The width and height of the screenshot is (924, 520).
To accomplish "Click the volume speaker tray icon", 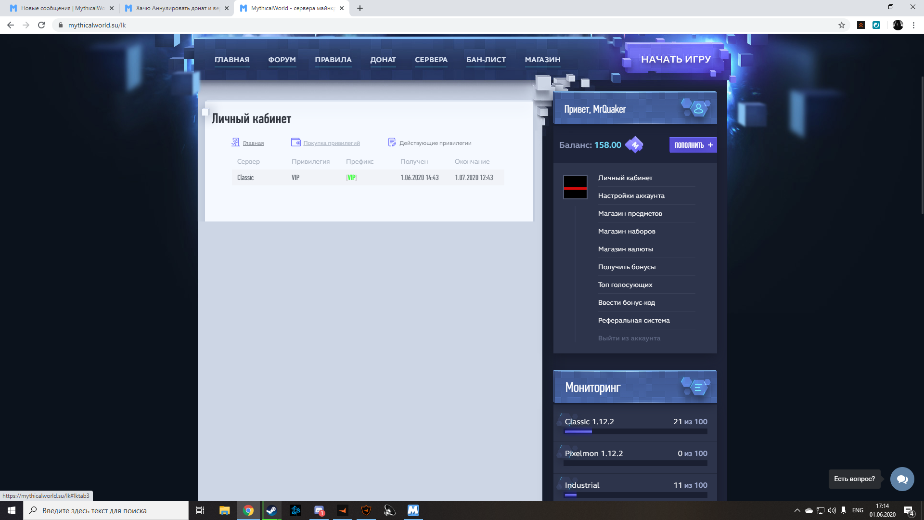I will pos(832,510).
